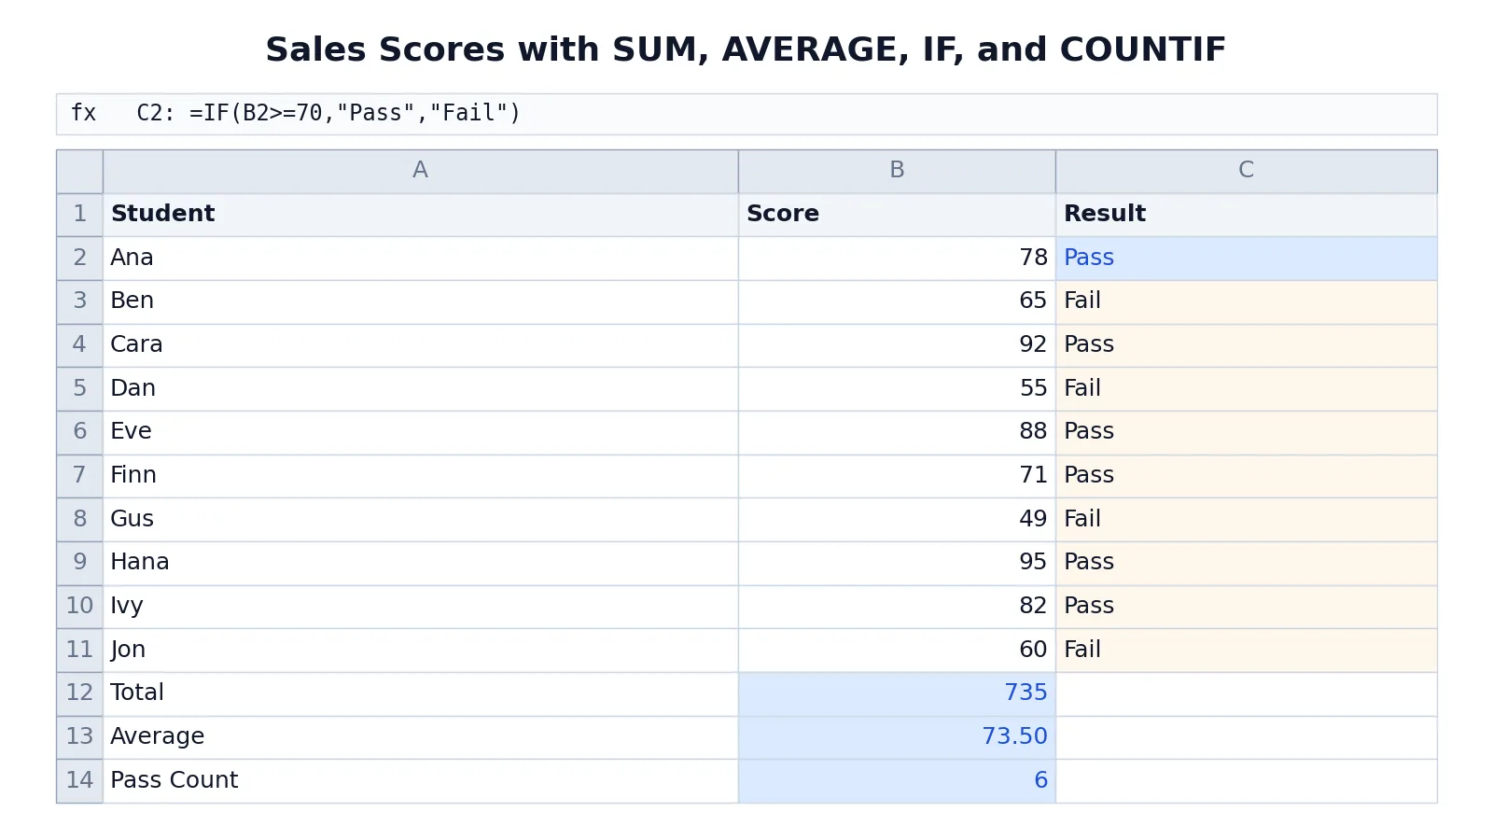Select Ben's 'Fail' result cell
Viewport: 1493px width, 840px height.
1247,301
